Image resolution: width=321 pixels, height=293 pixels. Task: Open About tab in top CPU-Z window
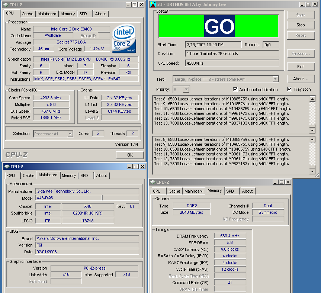point(100,14)
